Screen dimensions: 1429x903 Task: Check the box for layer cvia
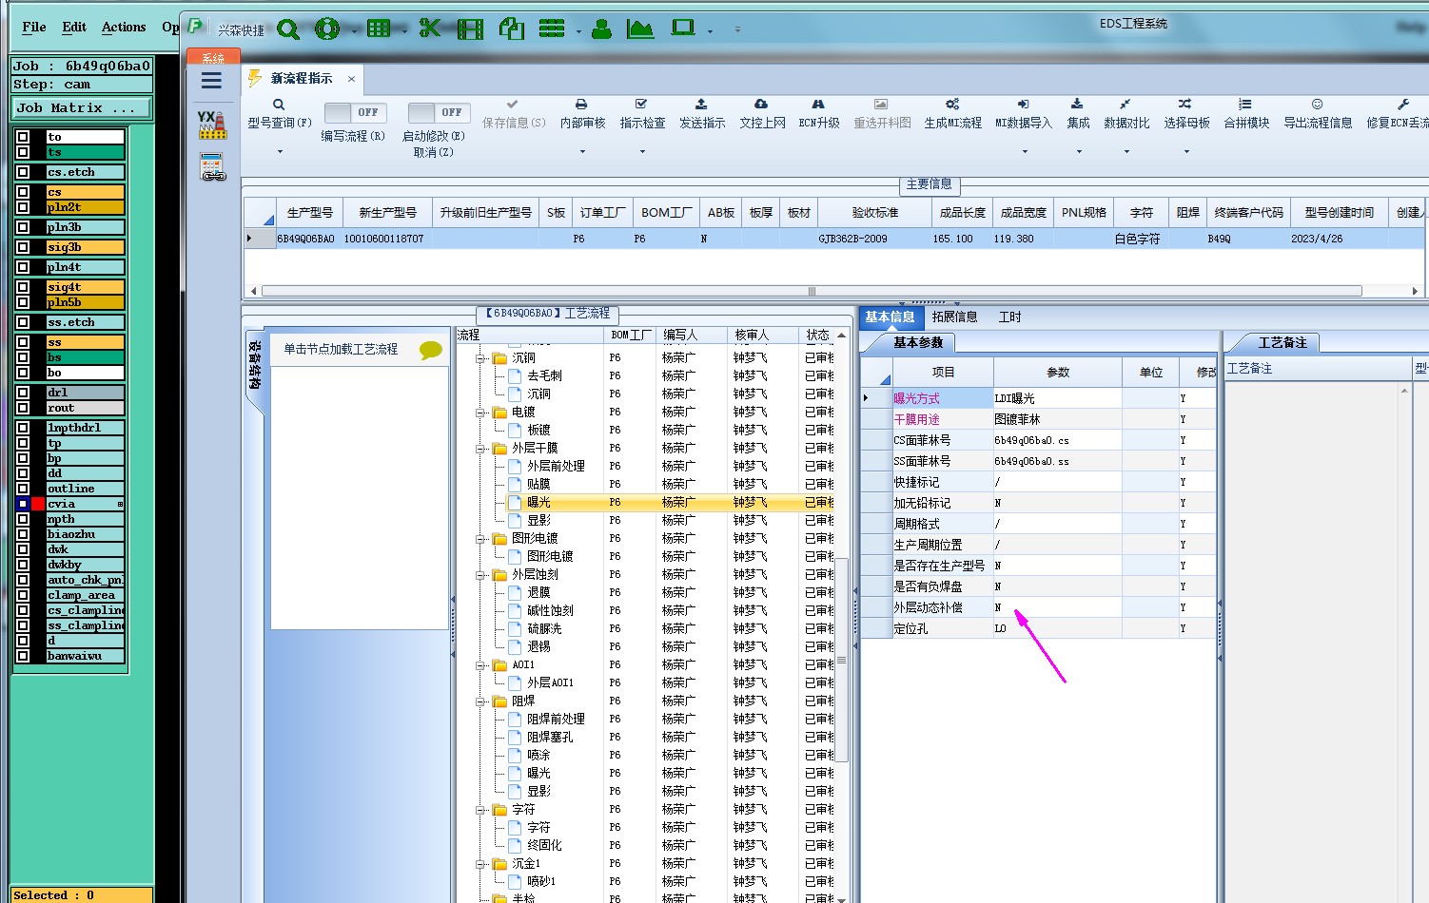tap(23, 504)
